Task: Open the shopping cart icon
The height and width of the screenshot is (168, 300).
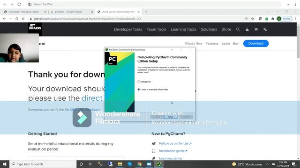Action: click(256, 29)
